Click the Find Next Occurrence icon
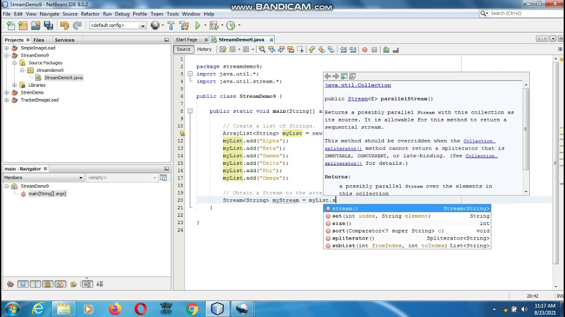Screen dimensions: 565x317 pyautogui.click(x=281, y=50)
